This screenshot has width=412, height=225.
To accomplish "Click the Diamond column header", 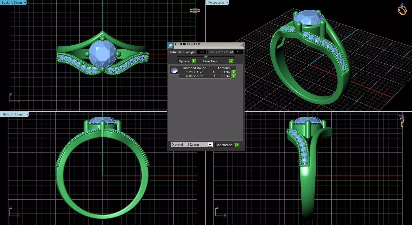I will 223,68.
